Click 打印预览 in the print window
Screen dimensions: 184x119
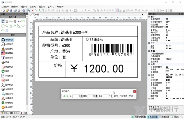(x=123, y=96)
